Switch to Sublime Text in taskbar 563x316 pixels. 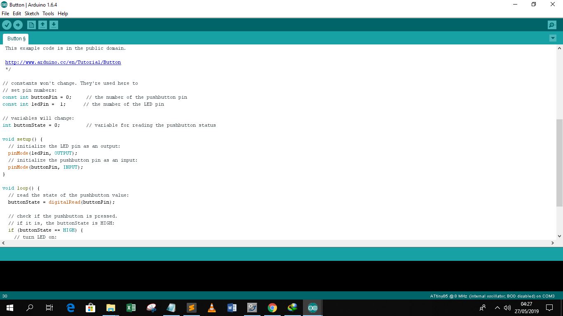(x=192, y=308)
